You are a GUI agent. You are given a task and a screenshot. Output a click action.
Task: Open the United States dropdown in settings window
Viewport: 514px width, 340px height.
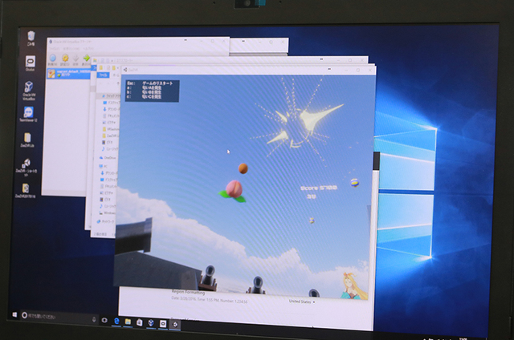coord(302,302)
